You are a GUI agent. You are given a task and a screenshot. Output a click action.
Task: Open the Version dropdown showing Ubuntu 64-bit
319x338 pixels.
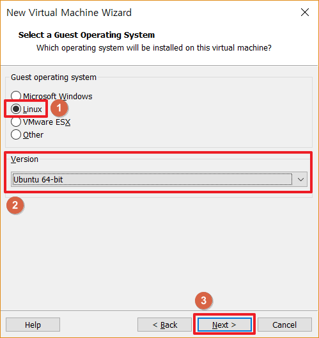(x=159, y=179)
